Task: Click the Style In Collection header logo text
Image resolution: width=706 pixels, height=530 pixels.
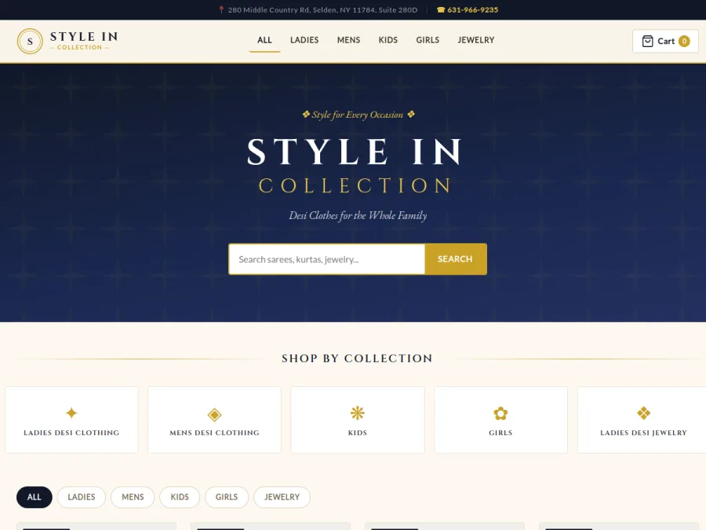Action: pyautogui.click(x=84, y=41)
